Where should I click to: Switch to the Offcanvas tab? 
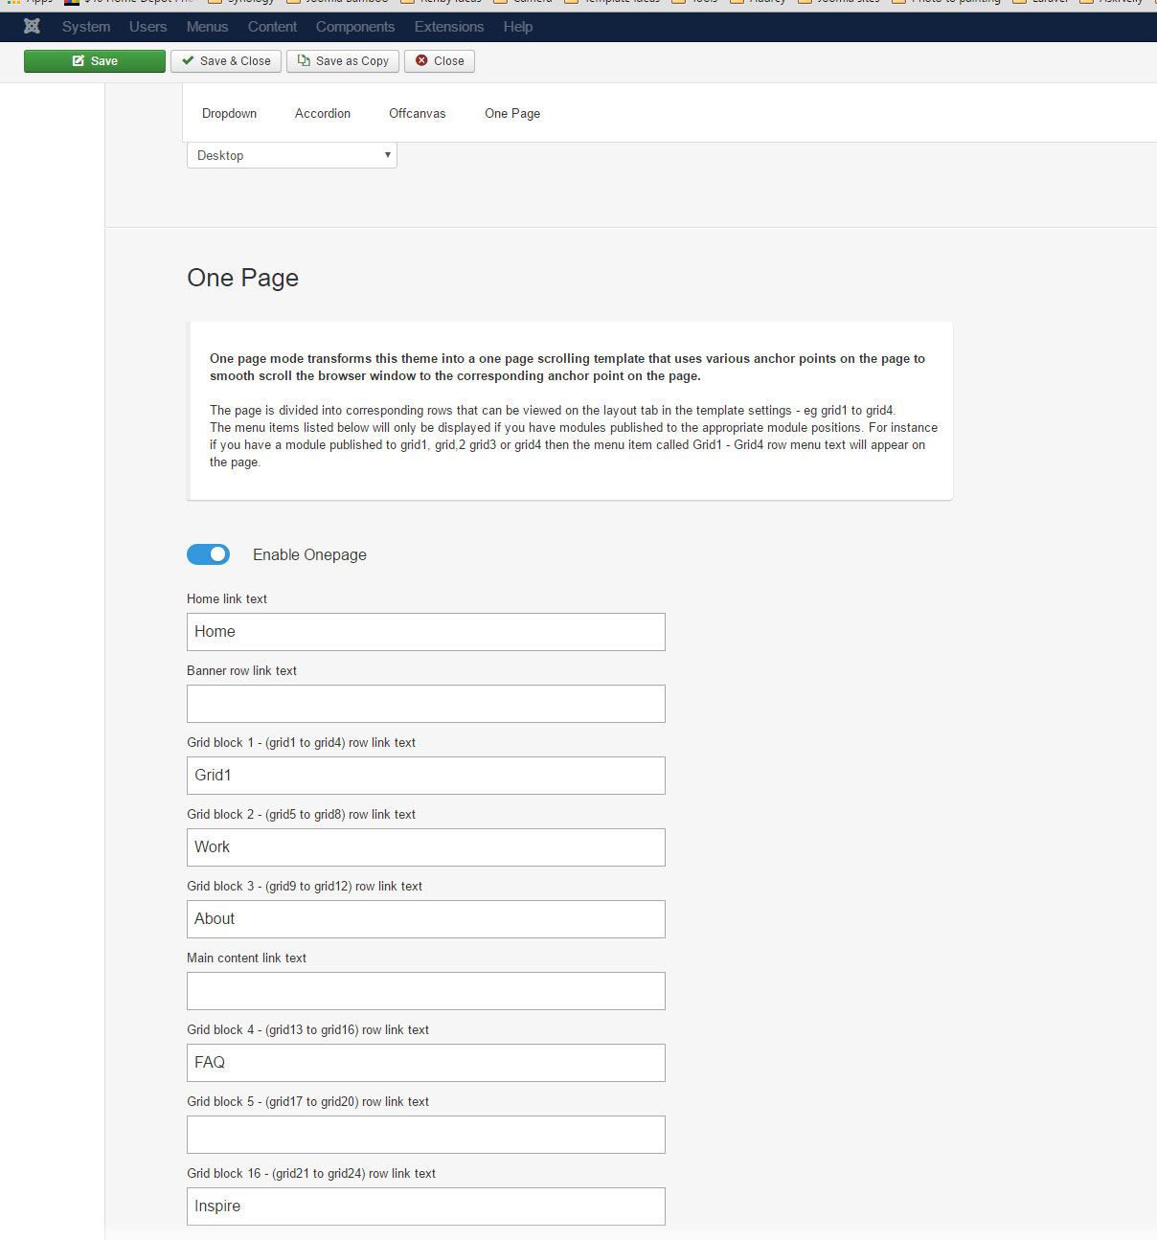click(418, 113)
